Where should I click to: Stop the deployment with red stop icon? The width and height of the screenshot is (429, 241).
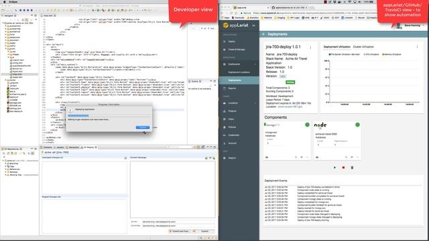(x=343, y=167)
